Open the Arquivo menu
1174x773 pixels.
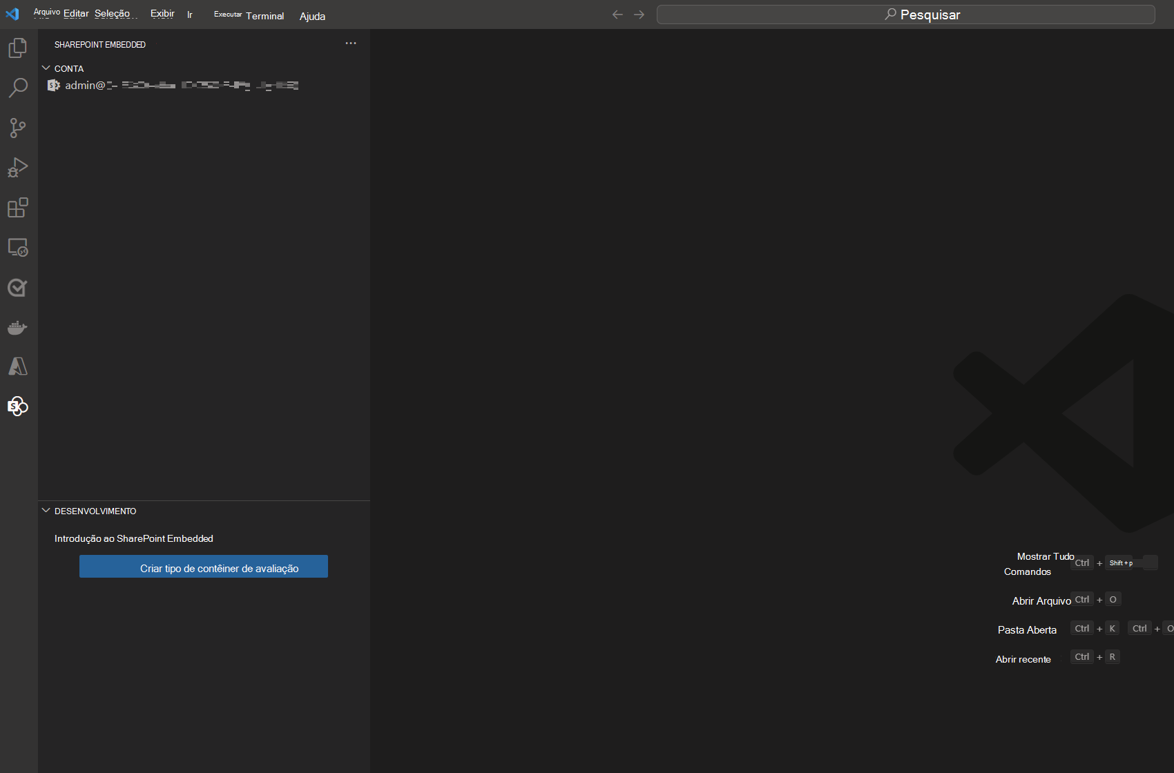pyautogui.click(x=47, y=12)
